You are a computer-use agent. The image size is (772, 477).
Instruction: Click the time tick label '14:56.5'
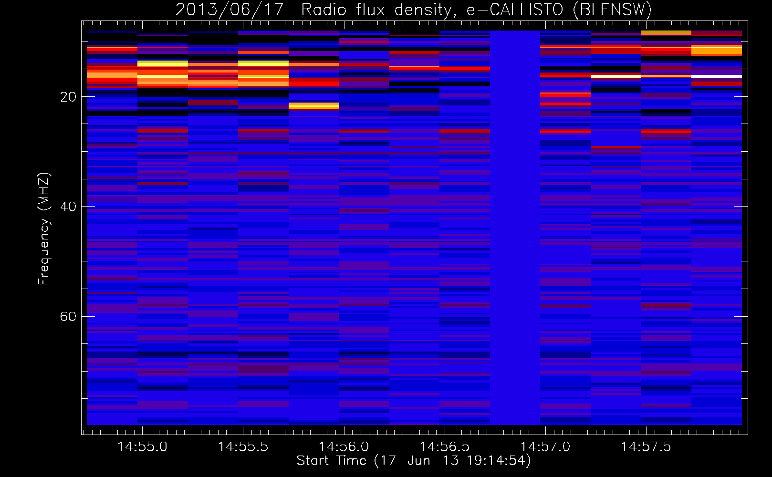click(444, 446)
